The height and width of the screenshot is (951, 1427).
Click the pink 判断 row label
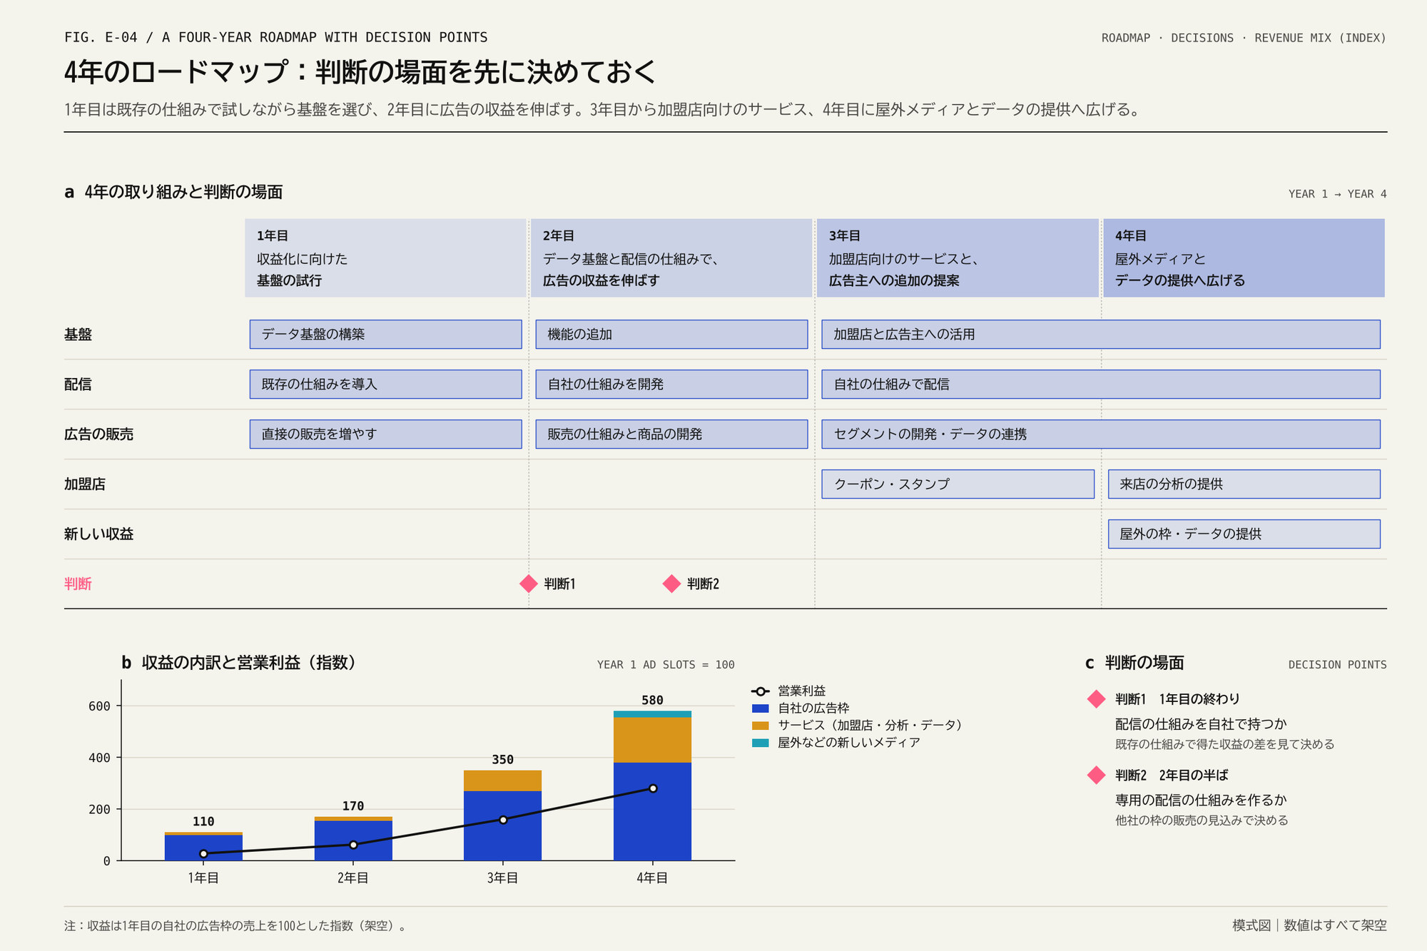coord(78,584)
